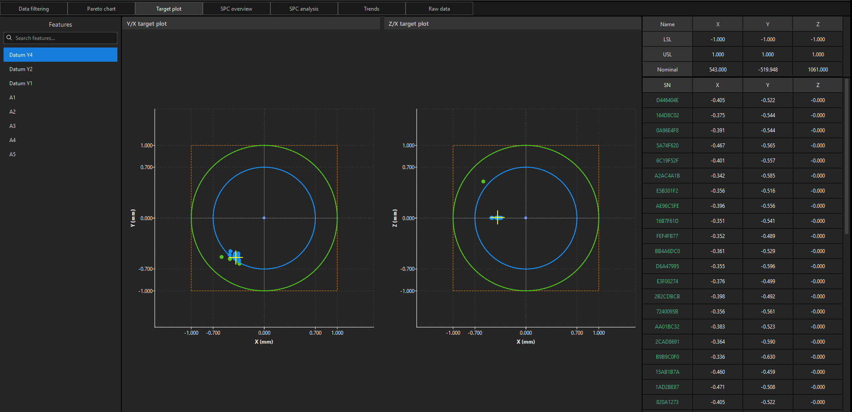This screenshot has width=852, height=412.
Task: Click the USL row label
Action: (x=667, y=55)
